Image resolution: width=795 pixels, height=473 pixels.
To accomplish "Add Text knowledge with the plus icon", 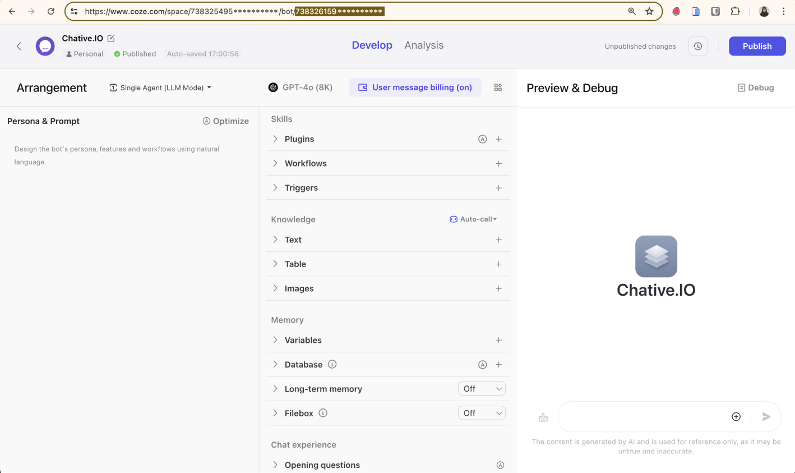I will pyautogui.click(x=498, y=240).
